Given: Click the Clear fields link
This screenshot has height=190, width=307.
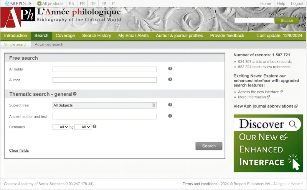Looking at the screenshot, I should coord(19,151).
